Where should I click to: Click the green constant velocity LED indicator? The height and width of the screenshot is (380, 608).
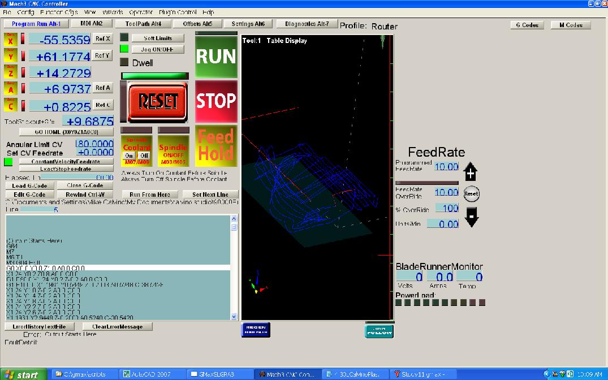point(8,162)
